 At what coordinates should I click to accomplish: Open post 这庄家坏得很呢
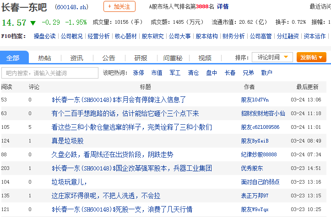pos(106,196)
